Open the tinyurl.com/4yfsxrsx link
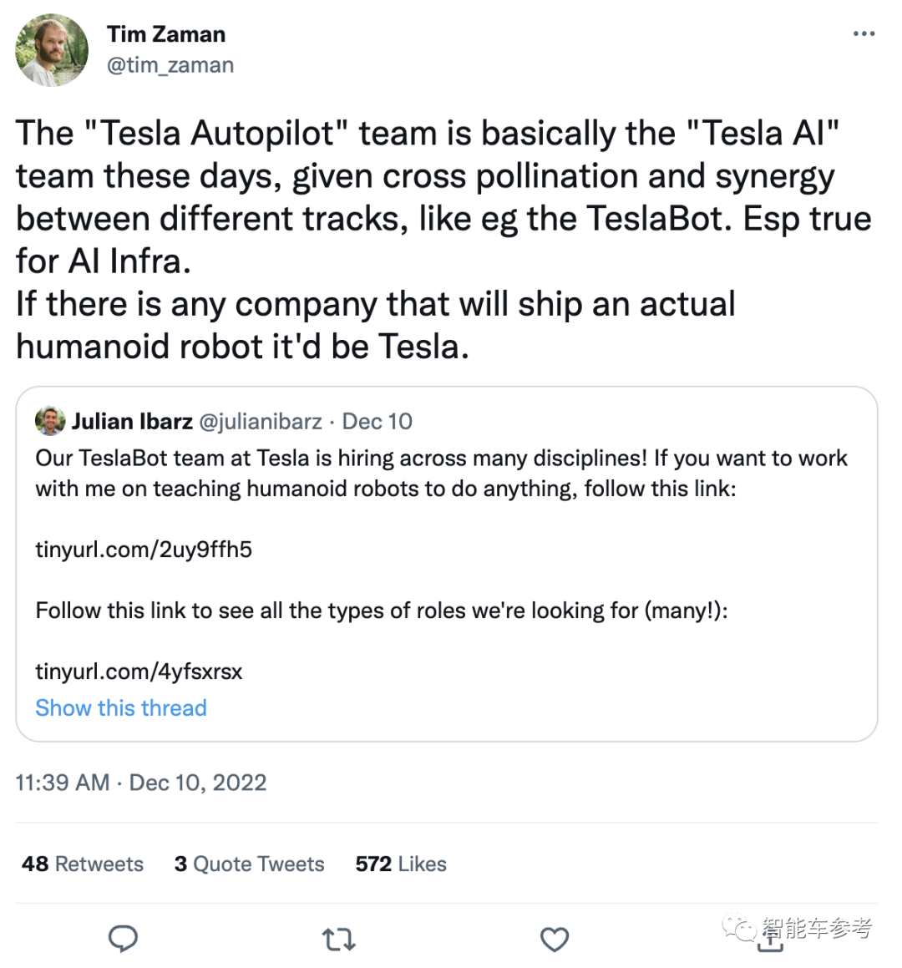Screen dimensions: 902x968 click(139, 672)
